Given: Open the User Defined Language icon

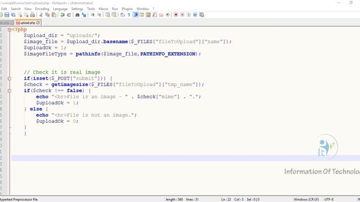Looking at the screenshot, I should click(x=142, y=15).
